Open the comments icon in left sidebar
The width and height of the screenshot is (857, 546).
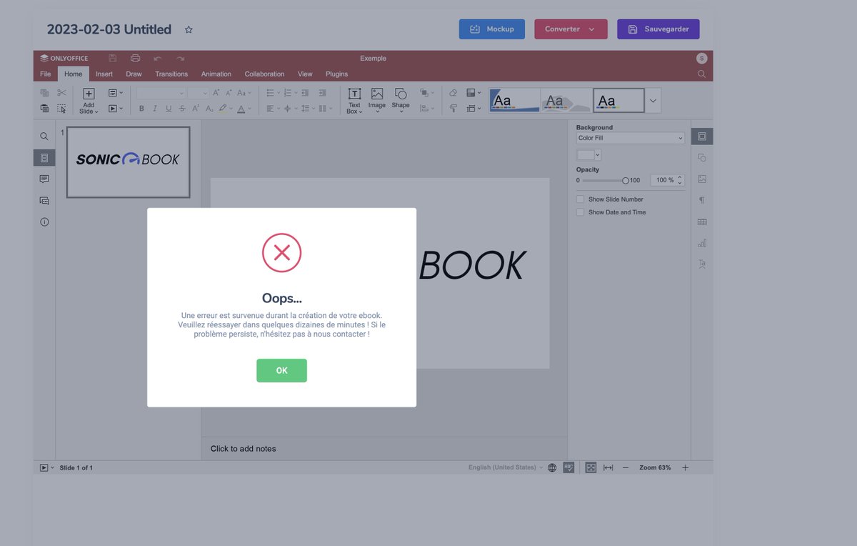[x=44, y=179]
